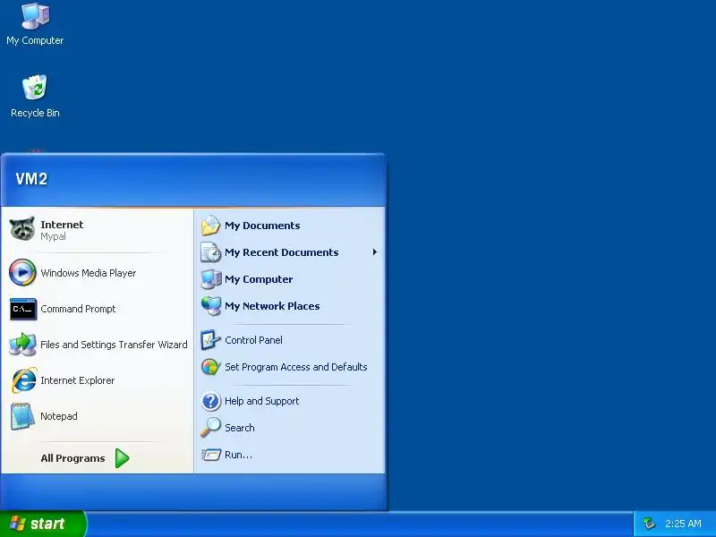
Task: Click My Computer text in Start menu
Action: [x=259, y=279]
